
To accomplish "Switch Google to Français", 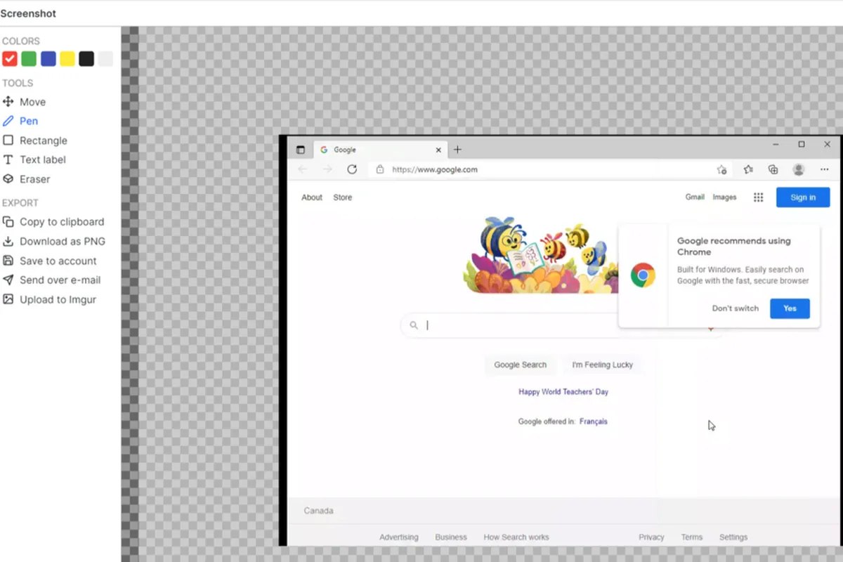I will point(594,421).
